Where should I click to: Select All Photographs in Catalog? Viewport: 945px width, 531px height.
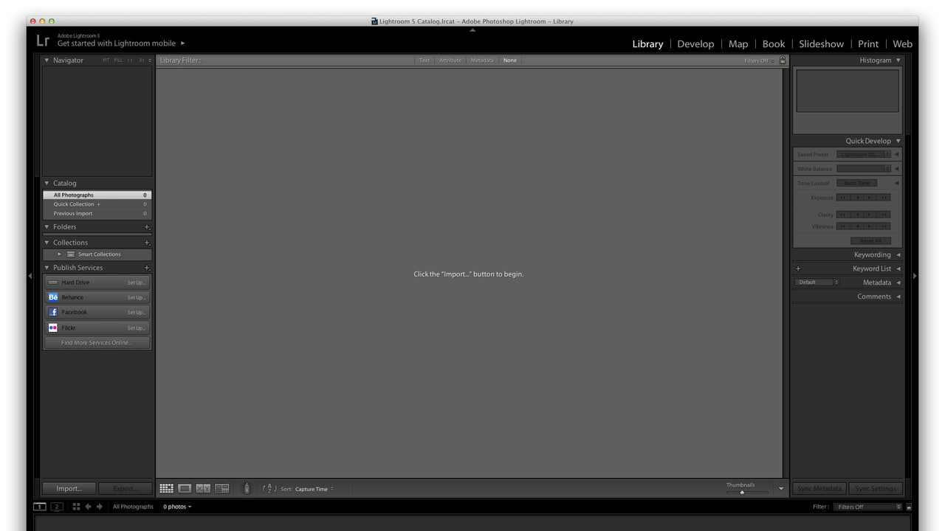[x=97, y=195]
